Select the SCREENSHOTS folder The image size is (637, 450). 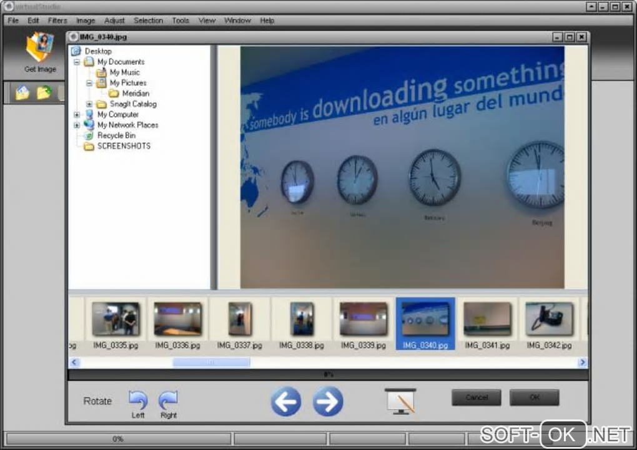(124, 146)
